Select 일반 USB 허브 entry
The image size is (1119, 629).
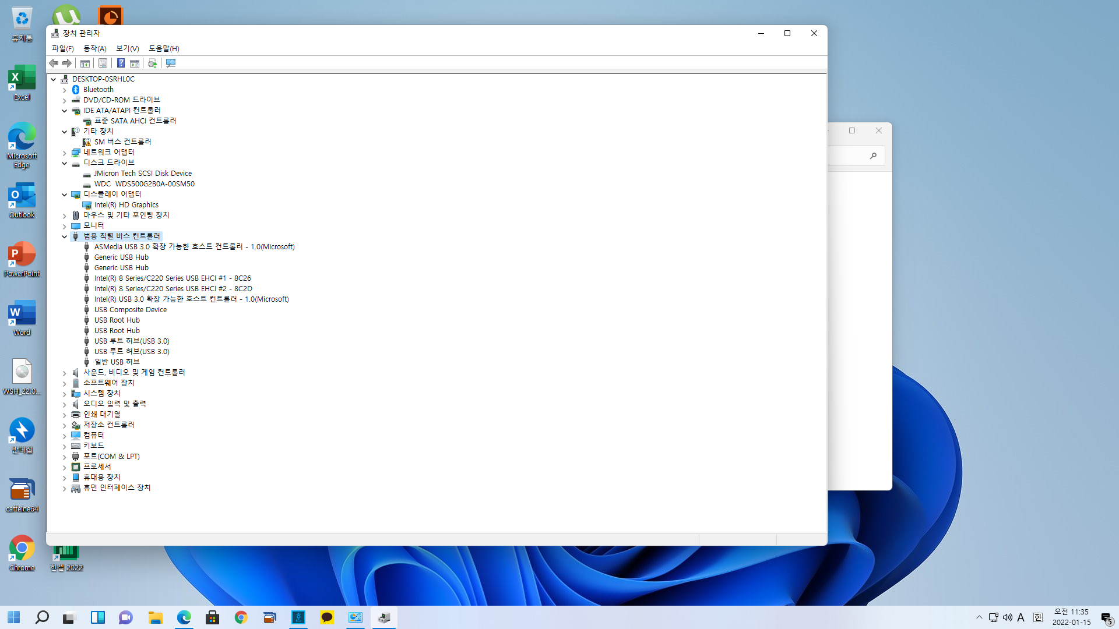pyautogui.click(x=117, y=362)
